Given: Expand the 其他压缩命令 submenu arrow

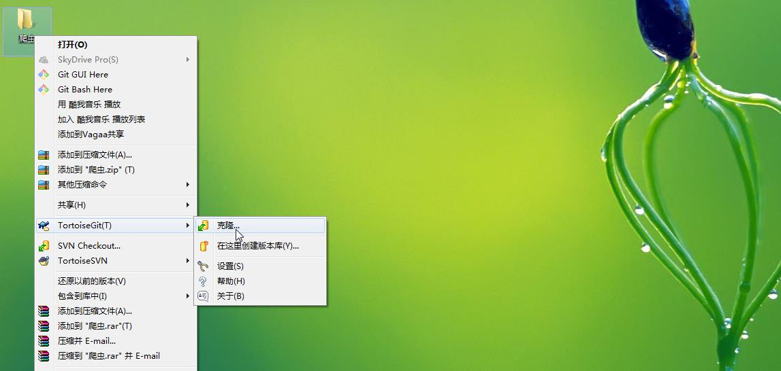Looking at the screenshot, I should (188, 185).
